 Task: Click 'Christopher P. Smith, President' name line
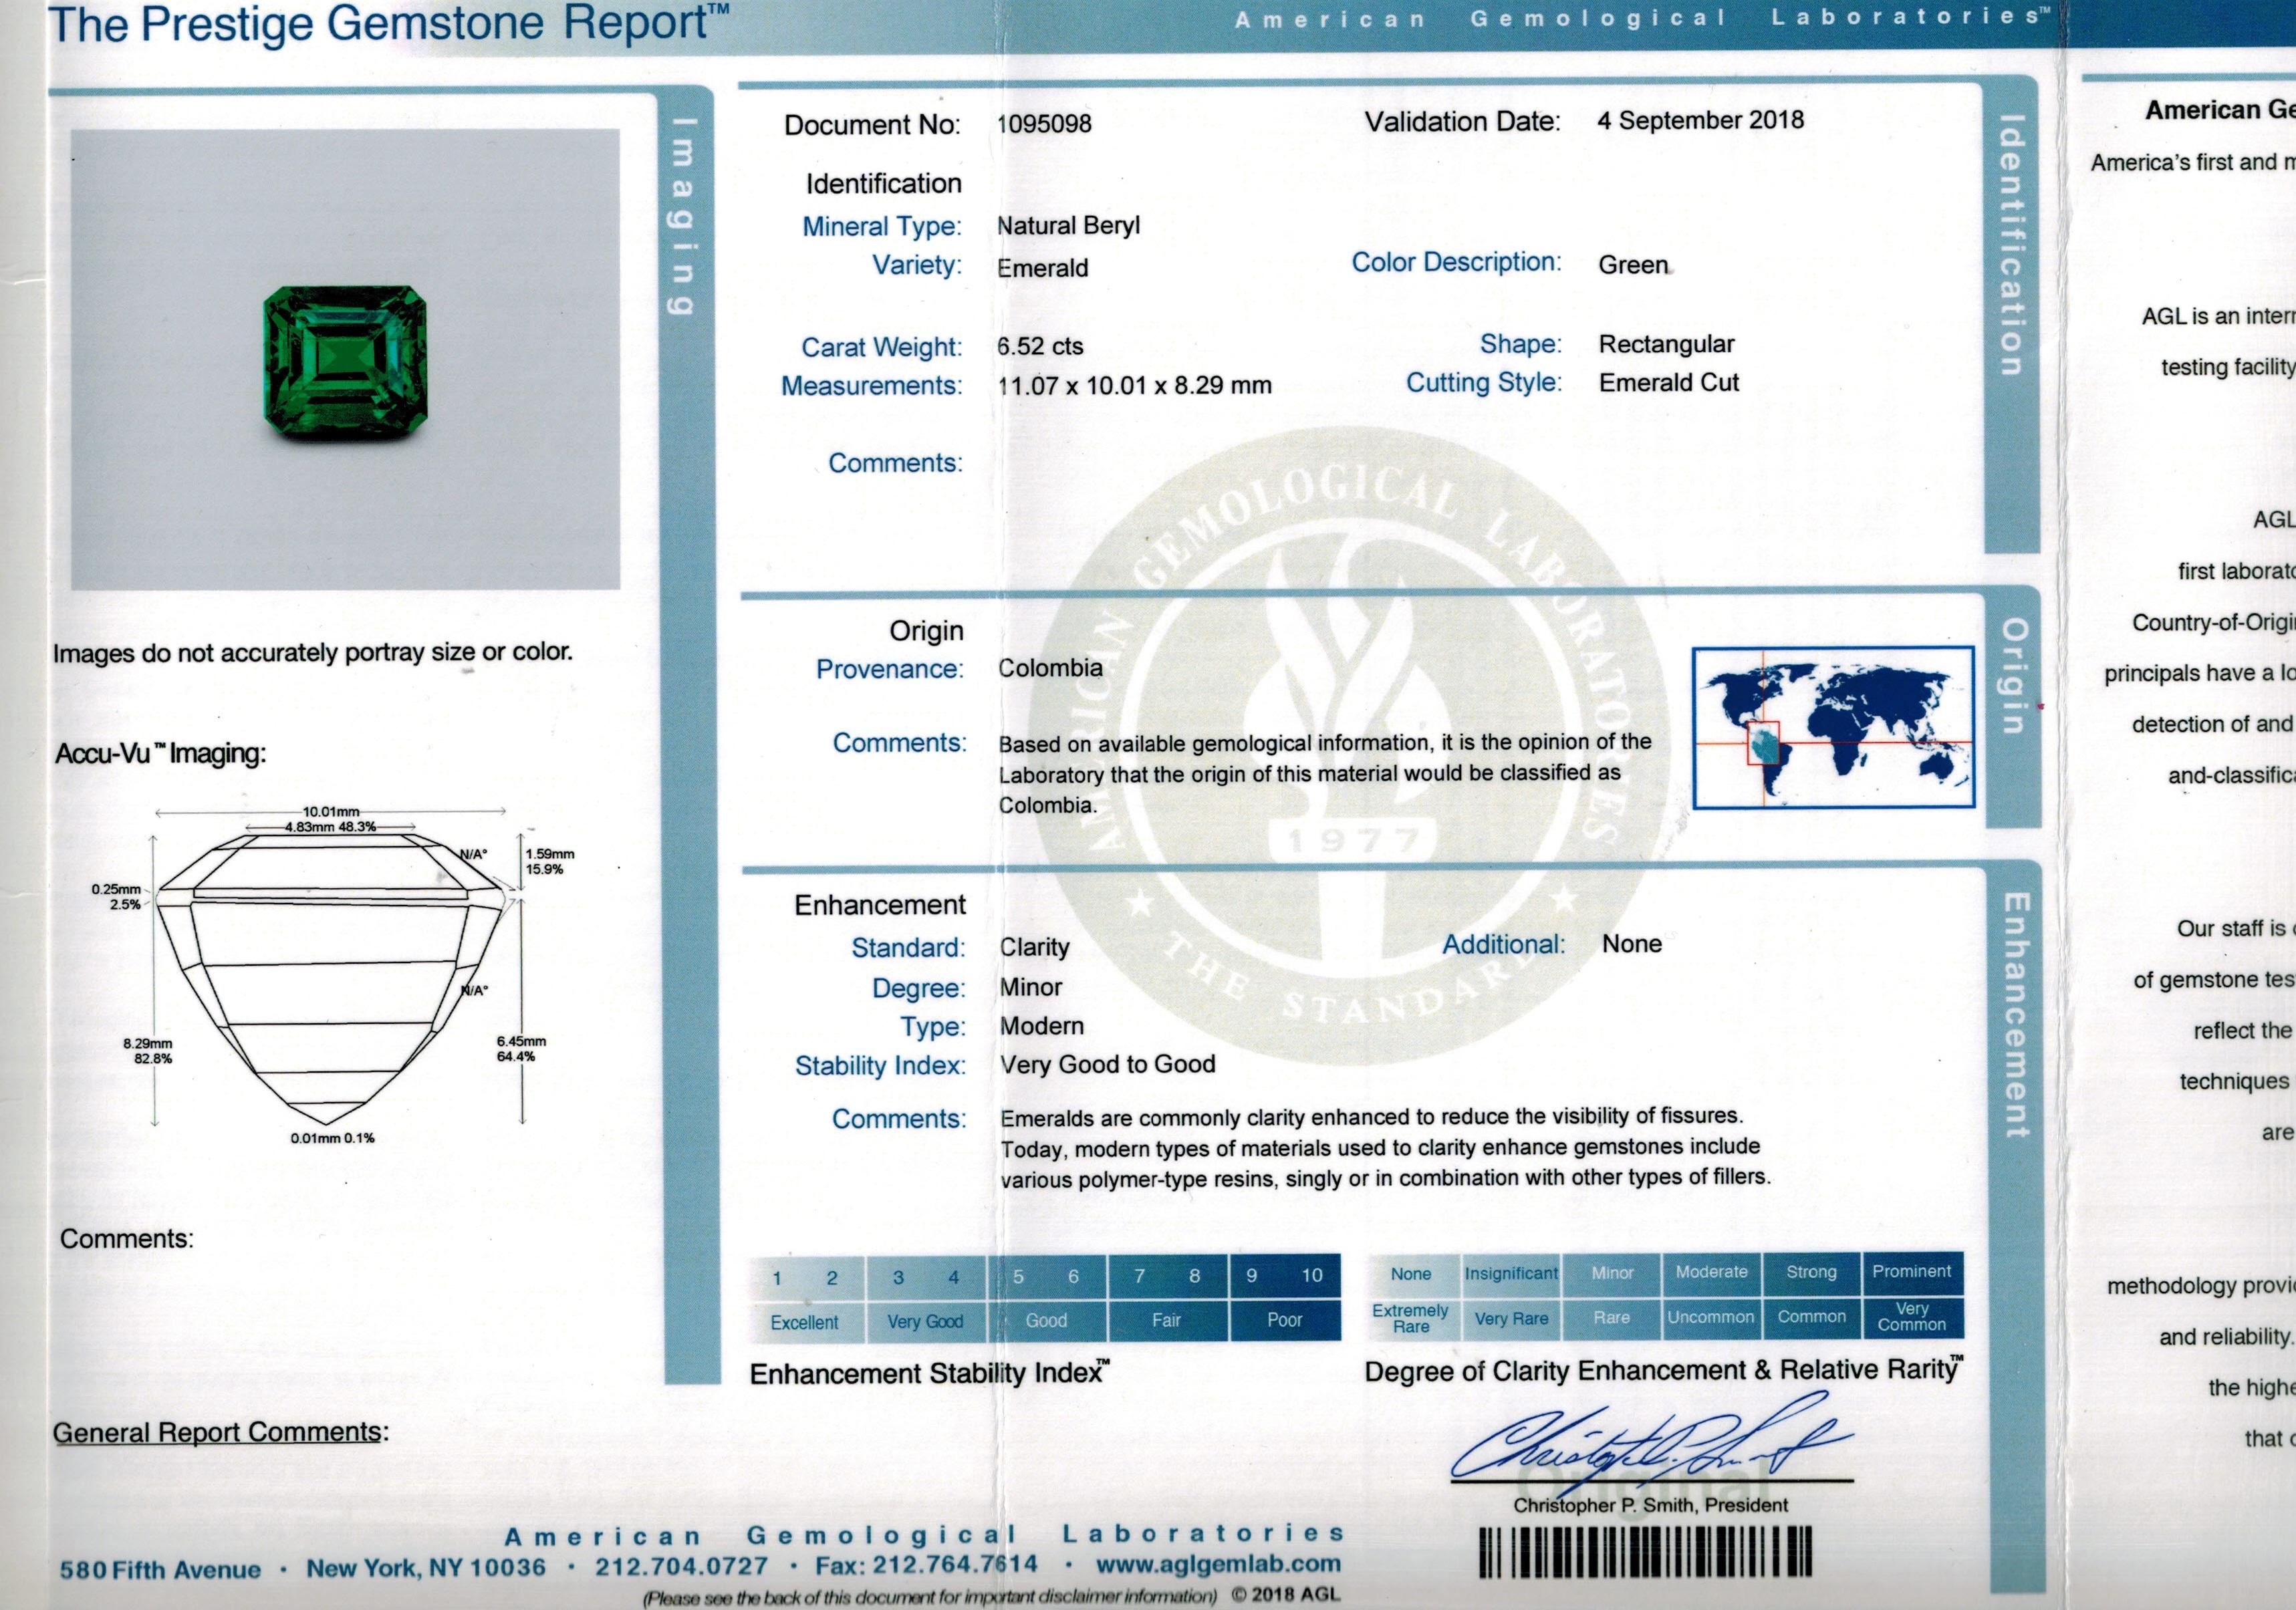[1650, 1505]
